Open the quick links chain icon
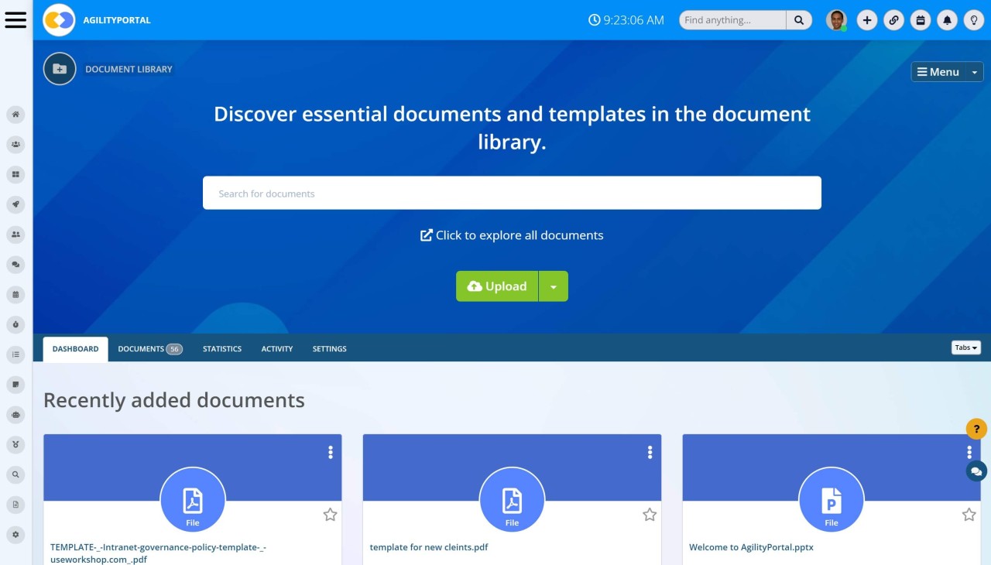 click(x=893, y=19)
